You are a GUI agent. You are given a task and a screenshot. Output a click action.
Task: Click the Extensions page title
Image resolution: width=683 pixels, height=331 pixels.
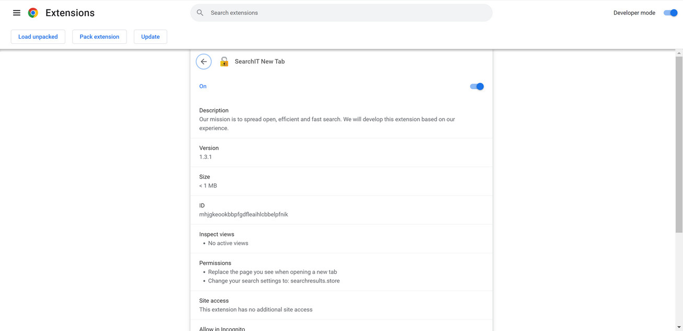(70, 13)
